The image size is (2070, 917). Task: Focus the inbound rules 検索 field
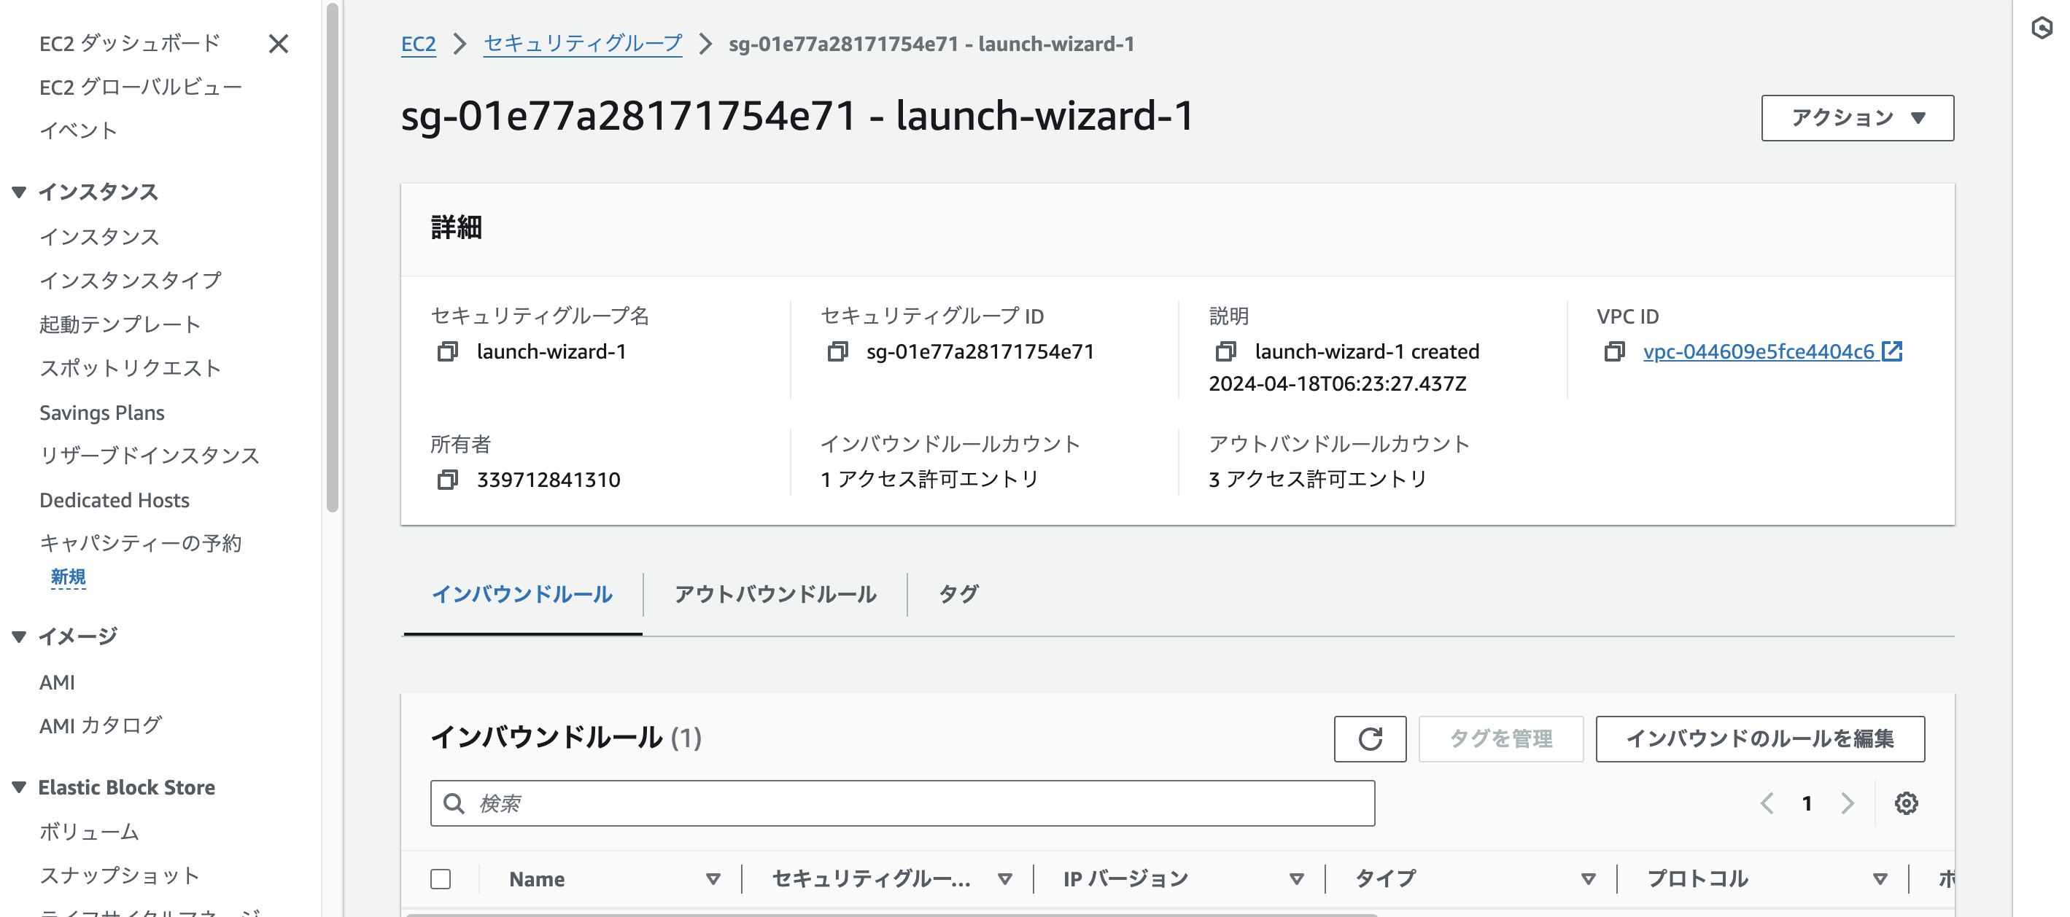(x=902, y=803)
